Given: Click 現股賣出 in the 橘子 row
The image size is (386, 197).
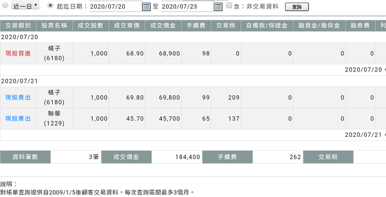Looking at the screenshot, I should tap(18, 97).
